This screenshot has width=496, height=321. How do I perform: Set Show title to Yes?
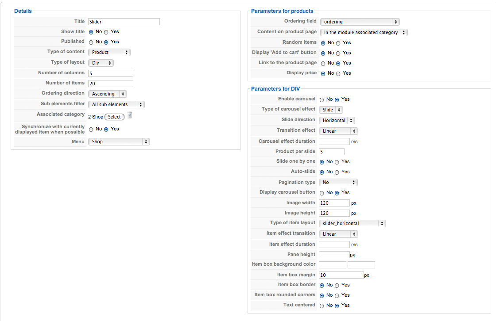click(106, 32)
